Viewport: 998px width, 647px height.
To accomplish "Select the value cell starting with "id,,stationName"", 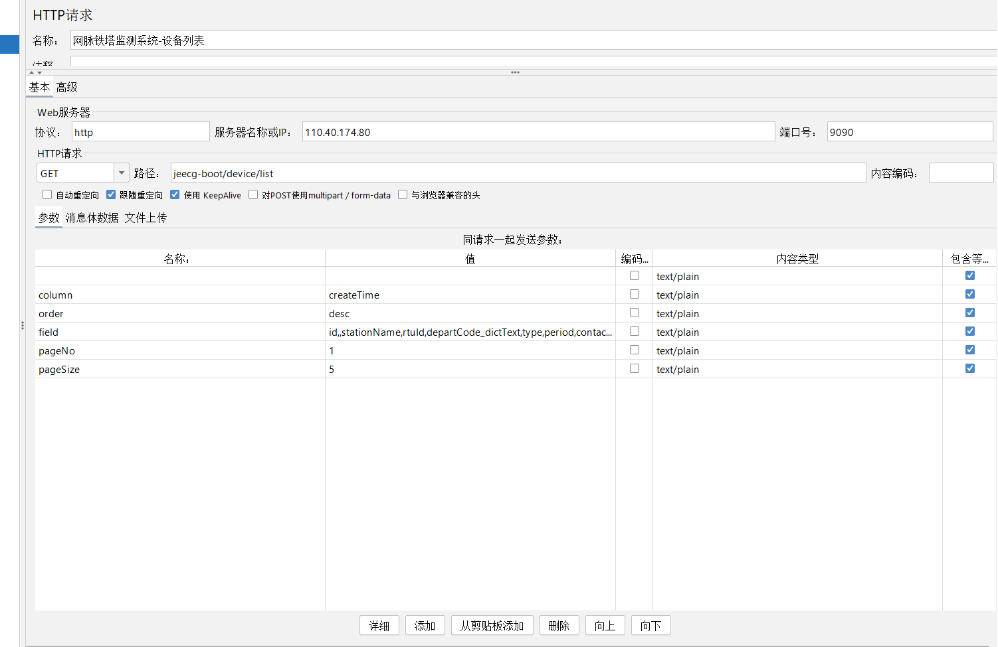I will coord(470,332).
